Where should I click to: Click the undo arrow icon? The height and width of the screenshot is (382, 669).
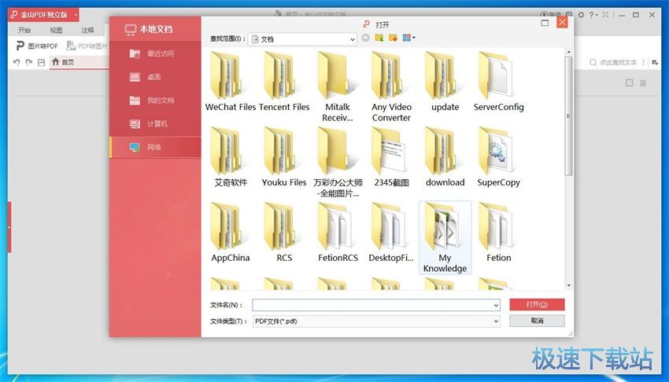pos(17,62)
